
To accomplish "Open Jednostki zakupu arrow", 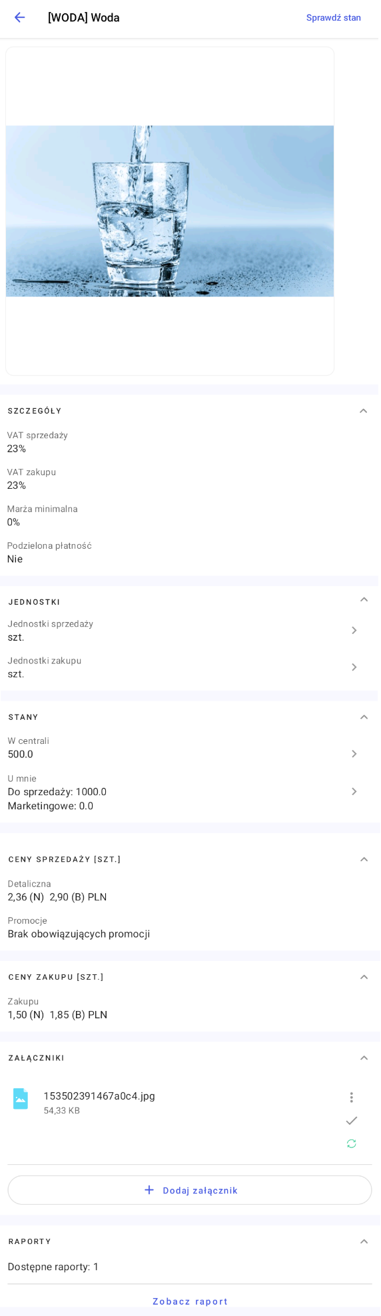I will pyautogui.click(x=354, y=667).
